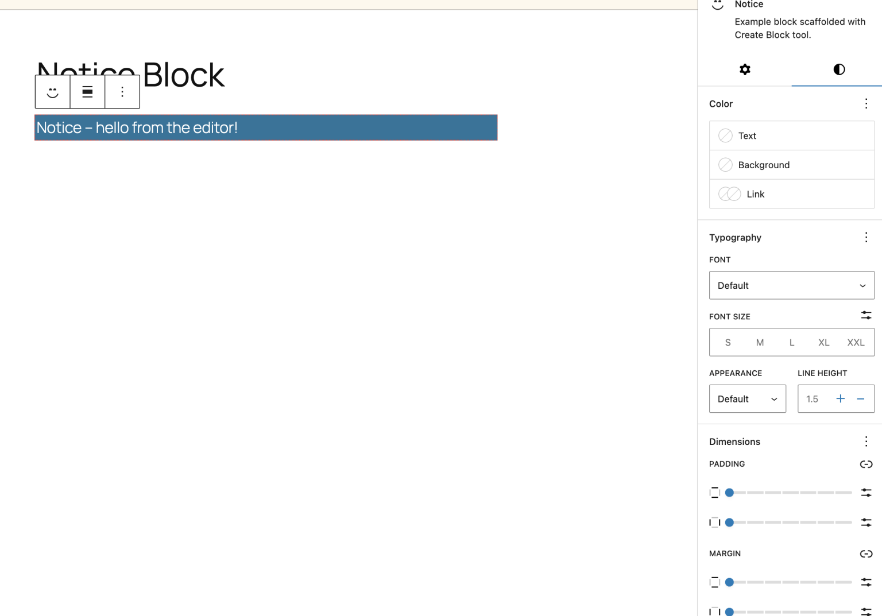Open Dimensions panel options menu
The width and height of the screenshot is (882, 616).
866,441
